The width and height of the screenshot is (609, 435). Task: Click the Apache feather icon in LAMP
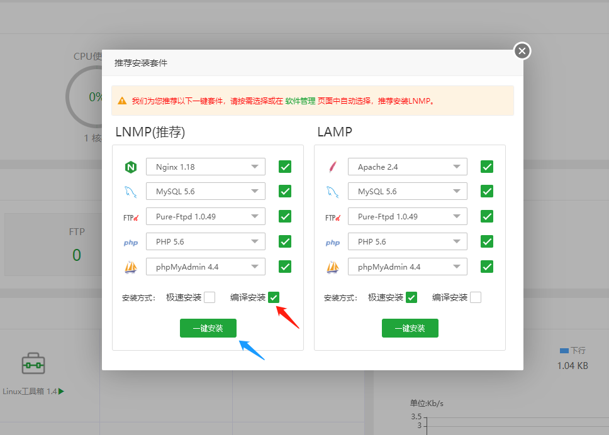pyautogui.click(x=333, y=167)
